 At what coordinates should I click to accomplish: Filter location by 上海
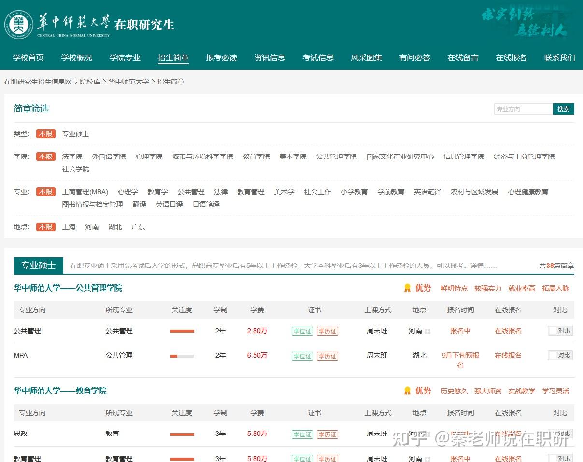coord(69,227)
